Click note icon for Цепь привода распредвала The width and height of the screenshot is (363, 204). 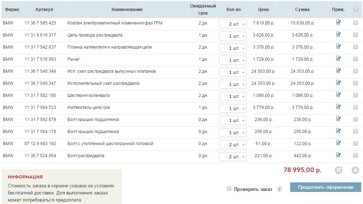pyautogui.click(x=338, y=34)
